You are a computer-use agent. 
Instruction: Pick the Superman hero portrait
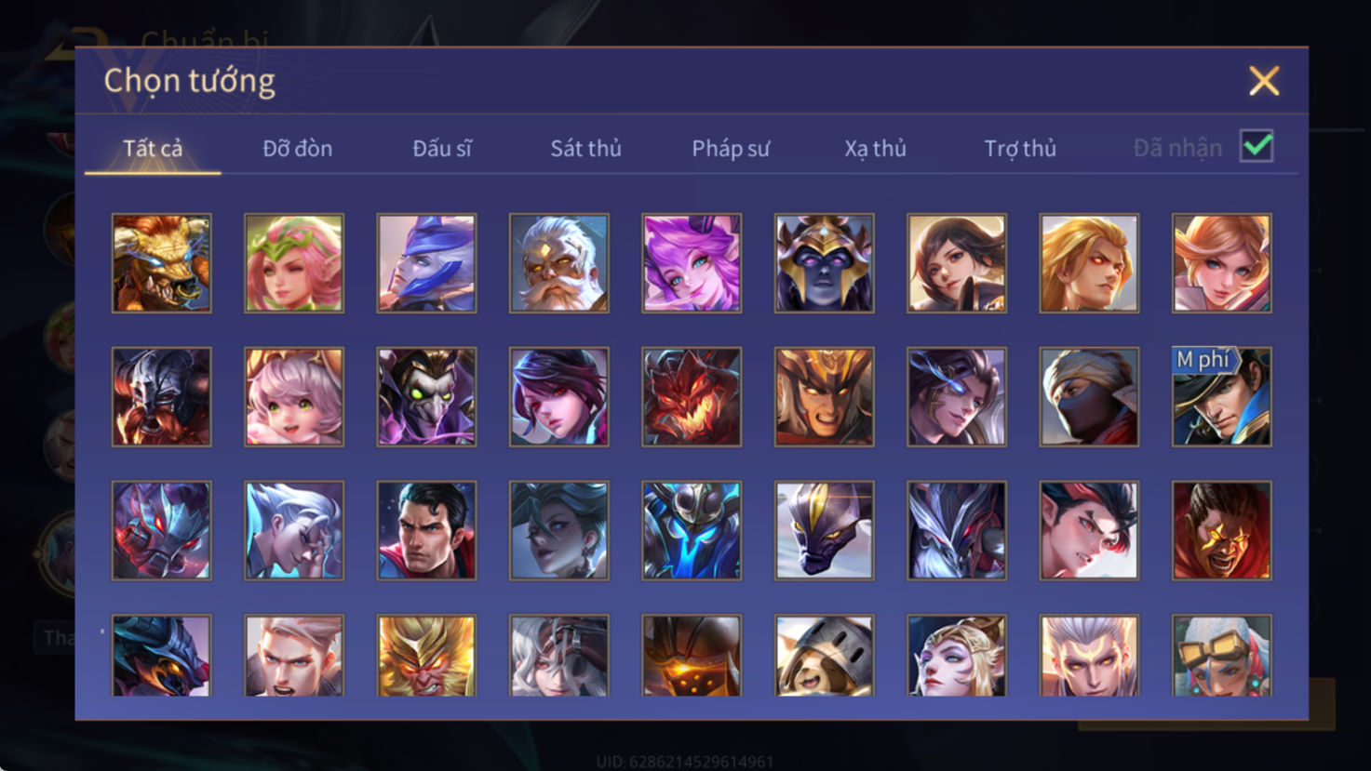pos(426,530)
